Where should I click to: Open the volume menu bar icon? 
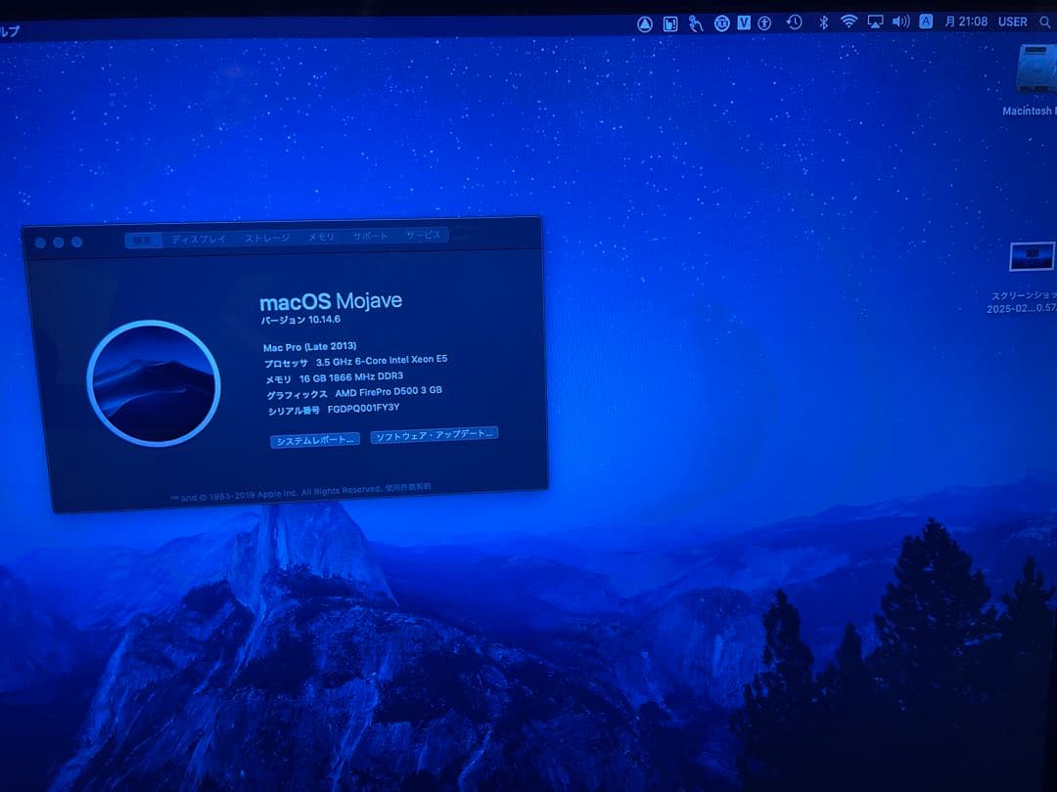pyautogui.click(x=901, y=22)
